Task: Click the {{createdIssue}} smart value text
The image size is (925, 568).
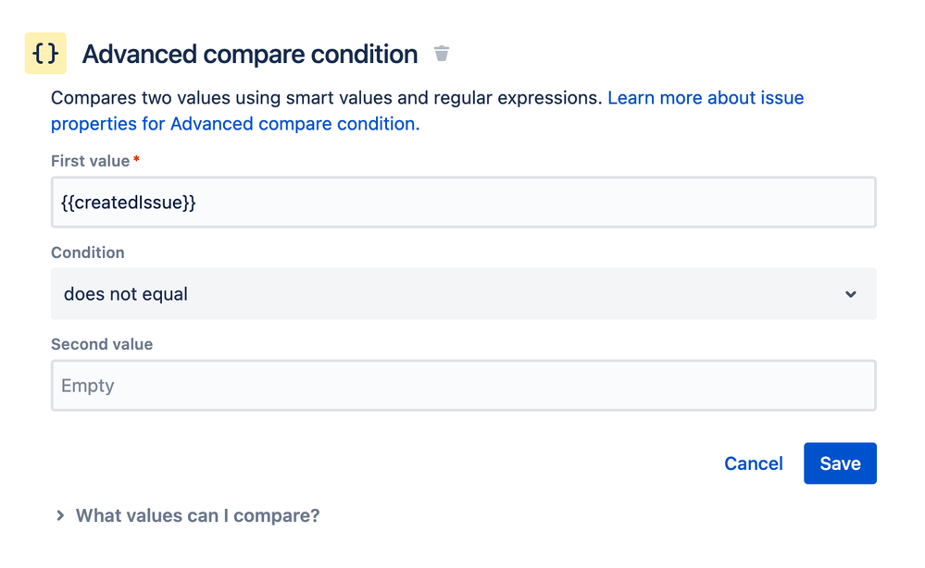Action: click(x=129, y=203)
